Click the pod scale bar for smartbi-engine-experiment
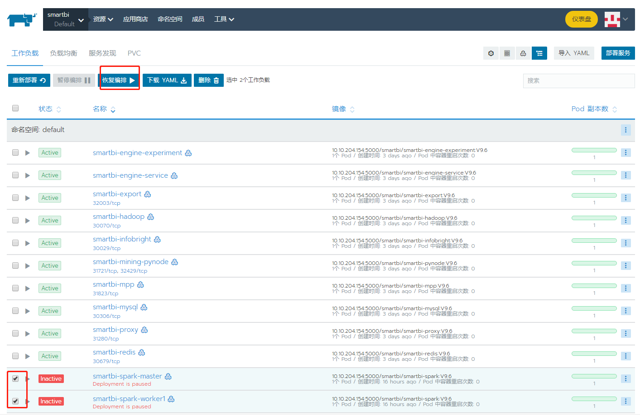The image size is (640, 416). click(x=594, y=150)
